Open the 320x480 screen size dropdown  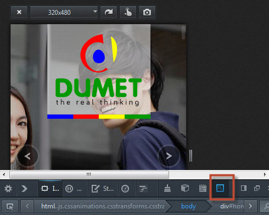coord(64,12)
